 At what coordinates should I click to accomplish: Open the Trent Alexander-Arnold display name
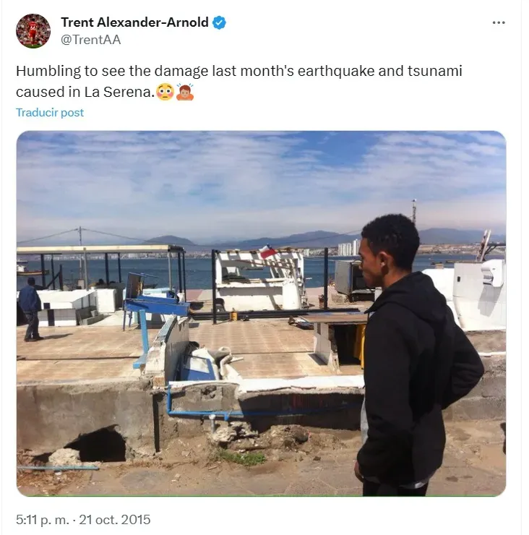[x=134, y=22]
